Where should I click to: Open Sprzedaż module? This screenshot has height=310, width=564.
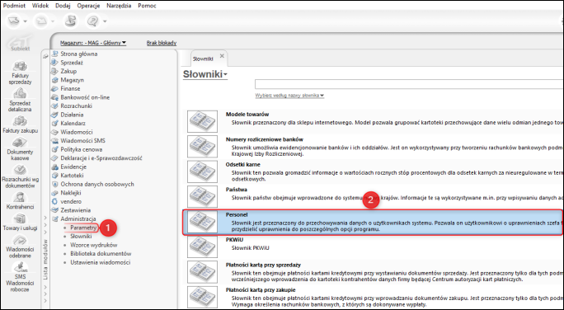click(x=72, y=63)
